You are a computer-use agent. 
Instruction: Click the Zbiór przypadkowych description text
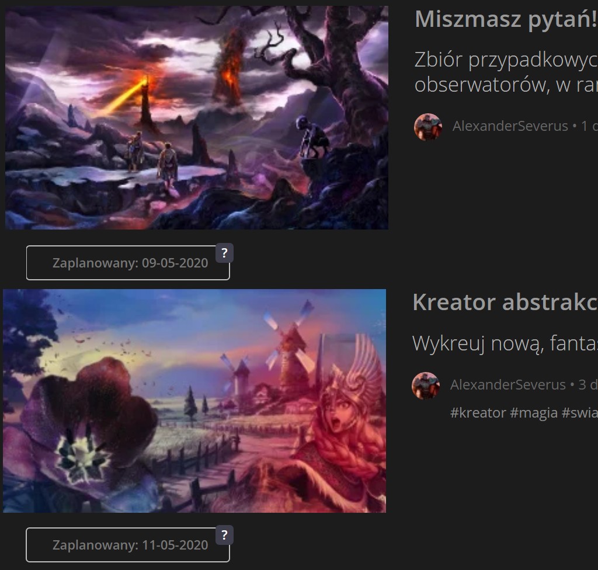click(506, 72)
